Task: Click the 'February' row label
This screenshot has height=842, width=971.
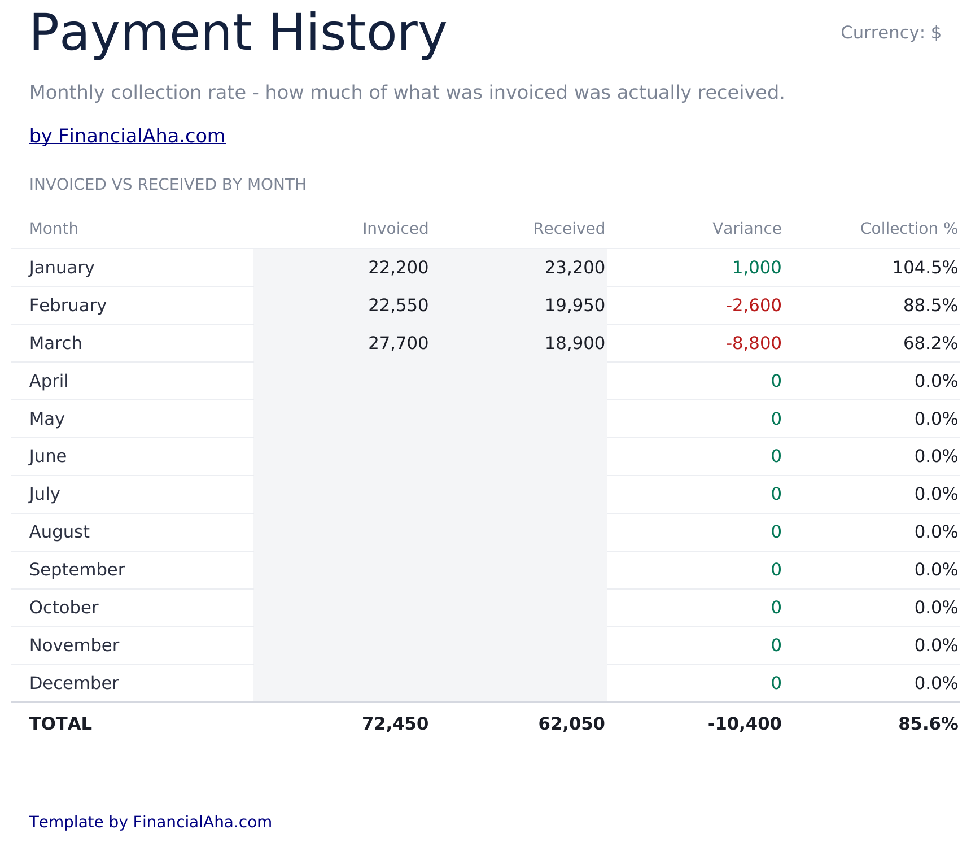Action: pos(68,306)
